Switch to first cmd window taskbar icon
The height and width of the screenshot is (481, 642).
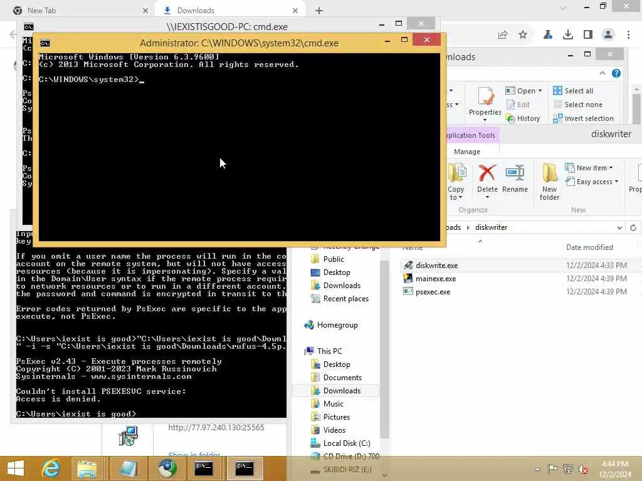click(x=204, y=468)
